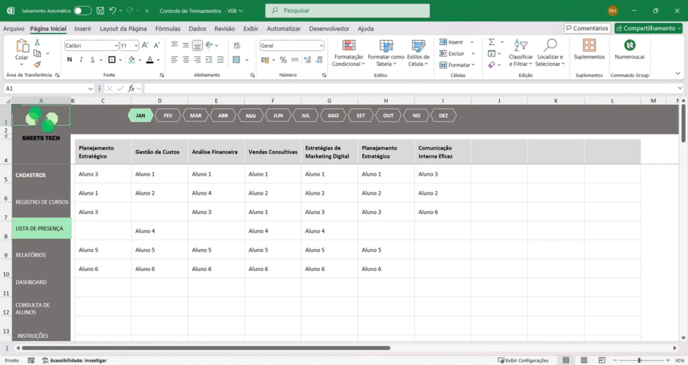Open the fill color bucket swatch
Image resolution: width=688 pixels, height=365 pixels.
pos(132,60)
